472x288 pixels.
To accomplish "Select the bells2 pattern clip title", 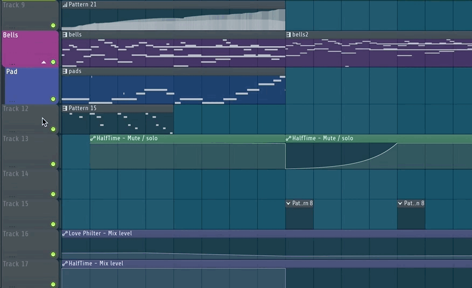I will point(300,34).
